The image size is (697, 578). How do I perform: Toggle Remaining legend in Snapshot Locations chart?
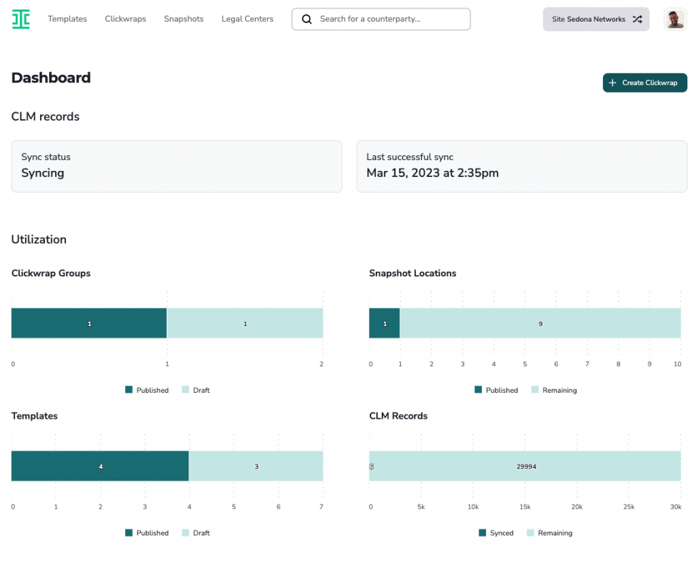pyautogui.click(x=553, y=390)
